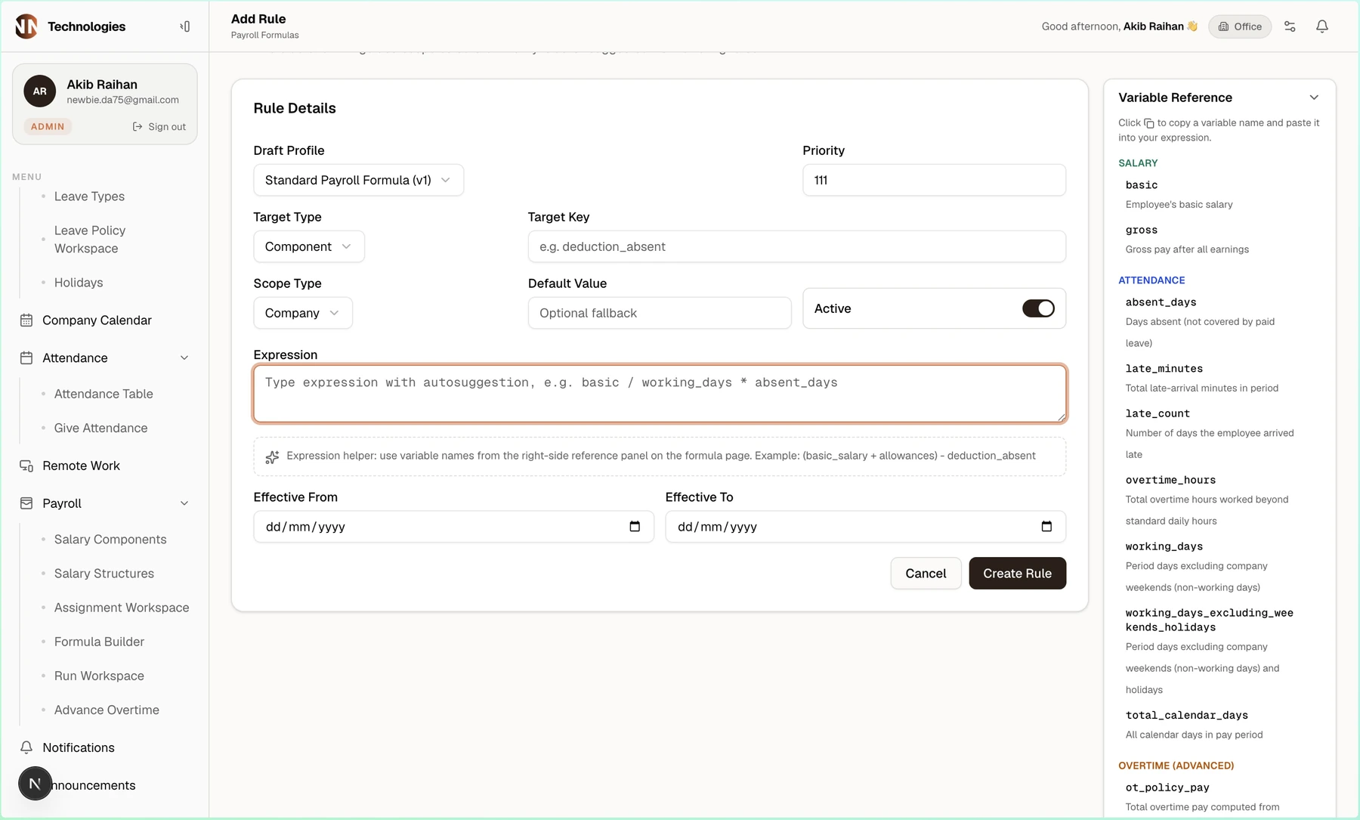The height and width of the screenshot is (820, 1360).
Task: Collapse the Payroll menu section
Action: coord(184,503)
